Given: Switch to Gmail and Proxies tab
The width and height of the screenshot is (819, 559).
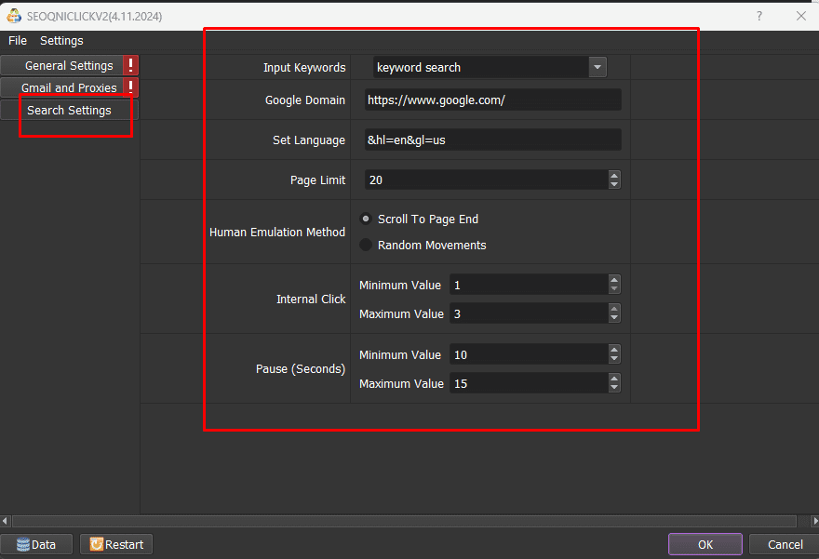Looking at the screenshot, I should click(x=69, y=87).
